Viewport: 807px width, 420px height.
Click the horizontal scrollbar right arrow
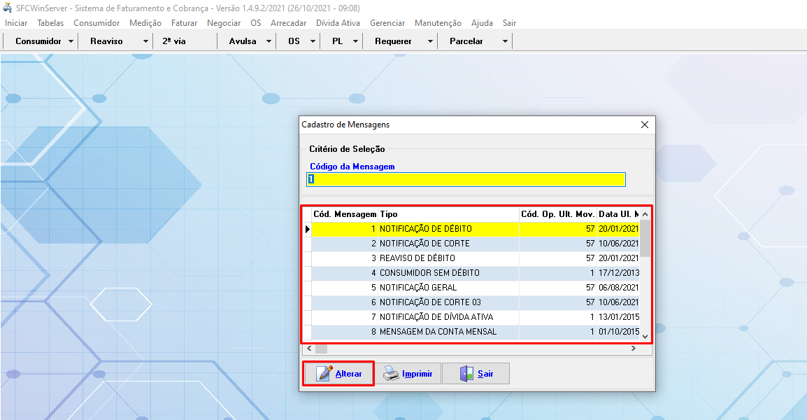point(633,348)
